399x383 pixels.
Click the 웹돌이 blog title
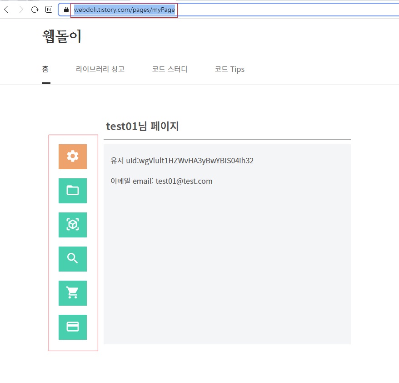[x=62, y=36]
